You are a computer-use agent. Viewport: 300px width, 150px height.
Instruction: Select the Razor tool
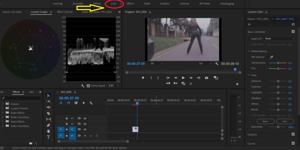coord(48,113)
